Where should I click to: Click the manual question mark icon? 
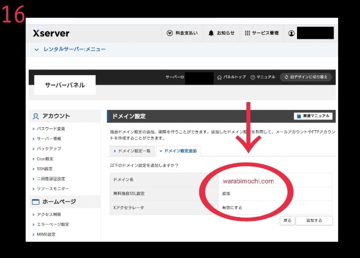(253, 77)
